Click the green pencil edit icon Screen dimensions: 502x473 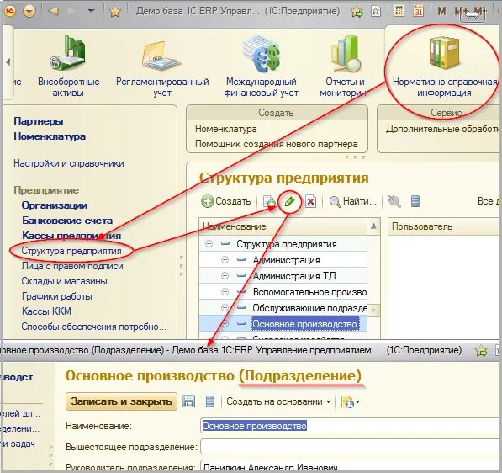(x=289, y=201)
